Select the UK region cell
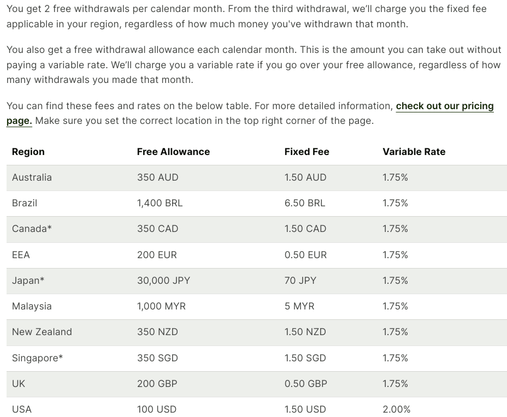This screenshot has height=417, width=507. coord(19,384)
